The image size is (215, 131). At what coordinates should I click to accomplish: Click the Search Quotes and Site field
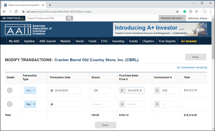pos(47,18)
